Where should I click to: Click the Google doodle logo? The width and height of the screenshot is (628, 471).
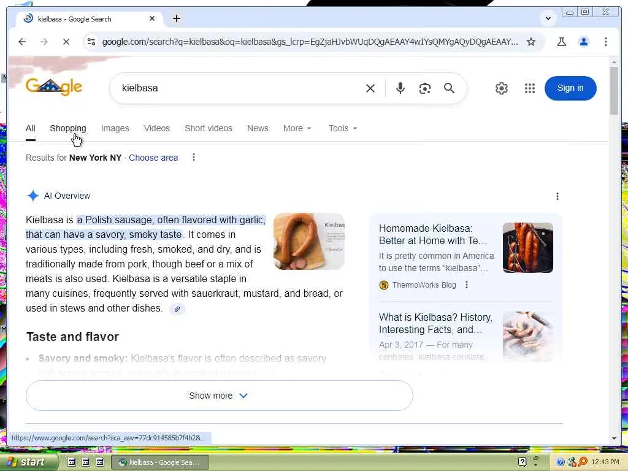pyautogui.click(x=54, y=86)
